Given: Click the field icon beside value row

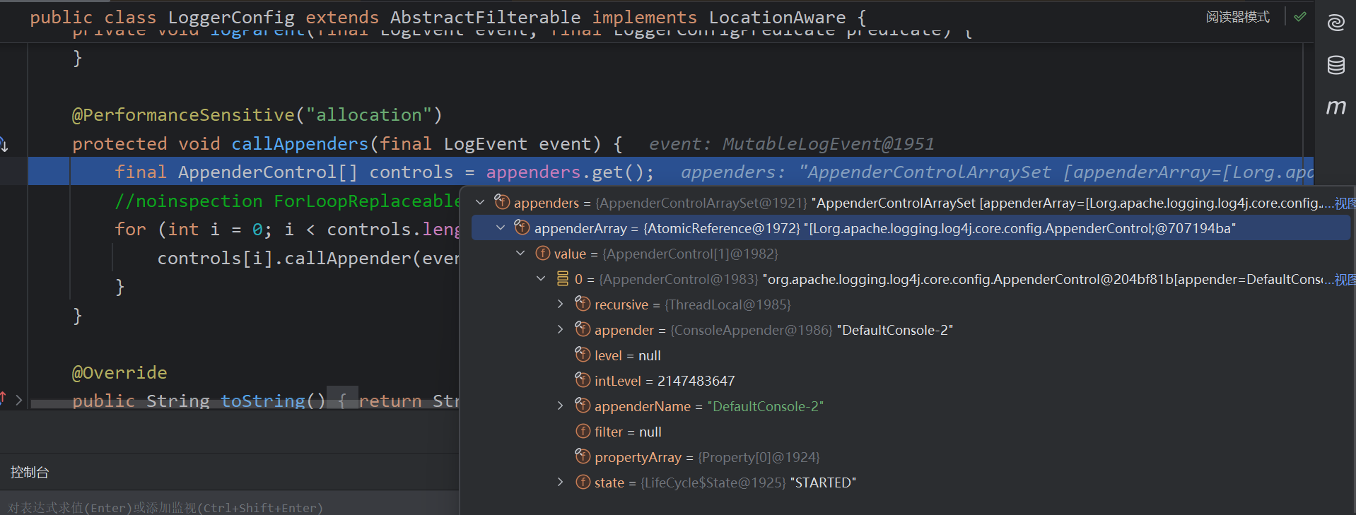Looking at the screenshot, I should (542, 253).
